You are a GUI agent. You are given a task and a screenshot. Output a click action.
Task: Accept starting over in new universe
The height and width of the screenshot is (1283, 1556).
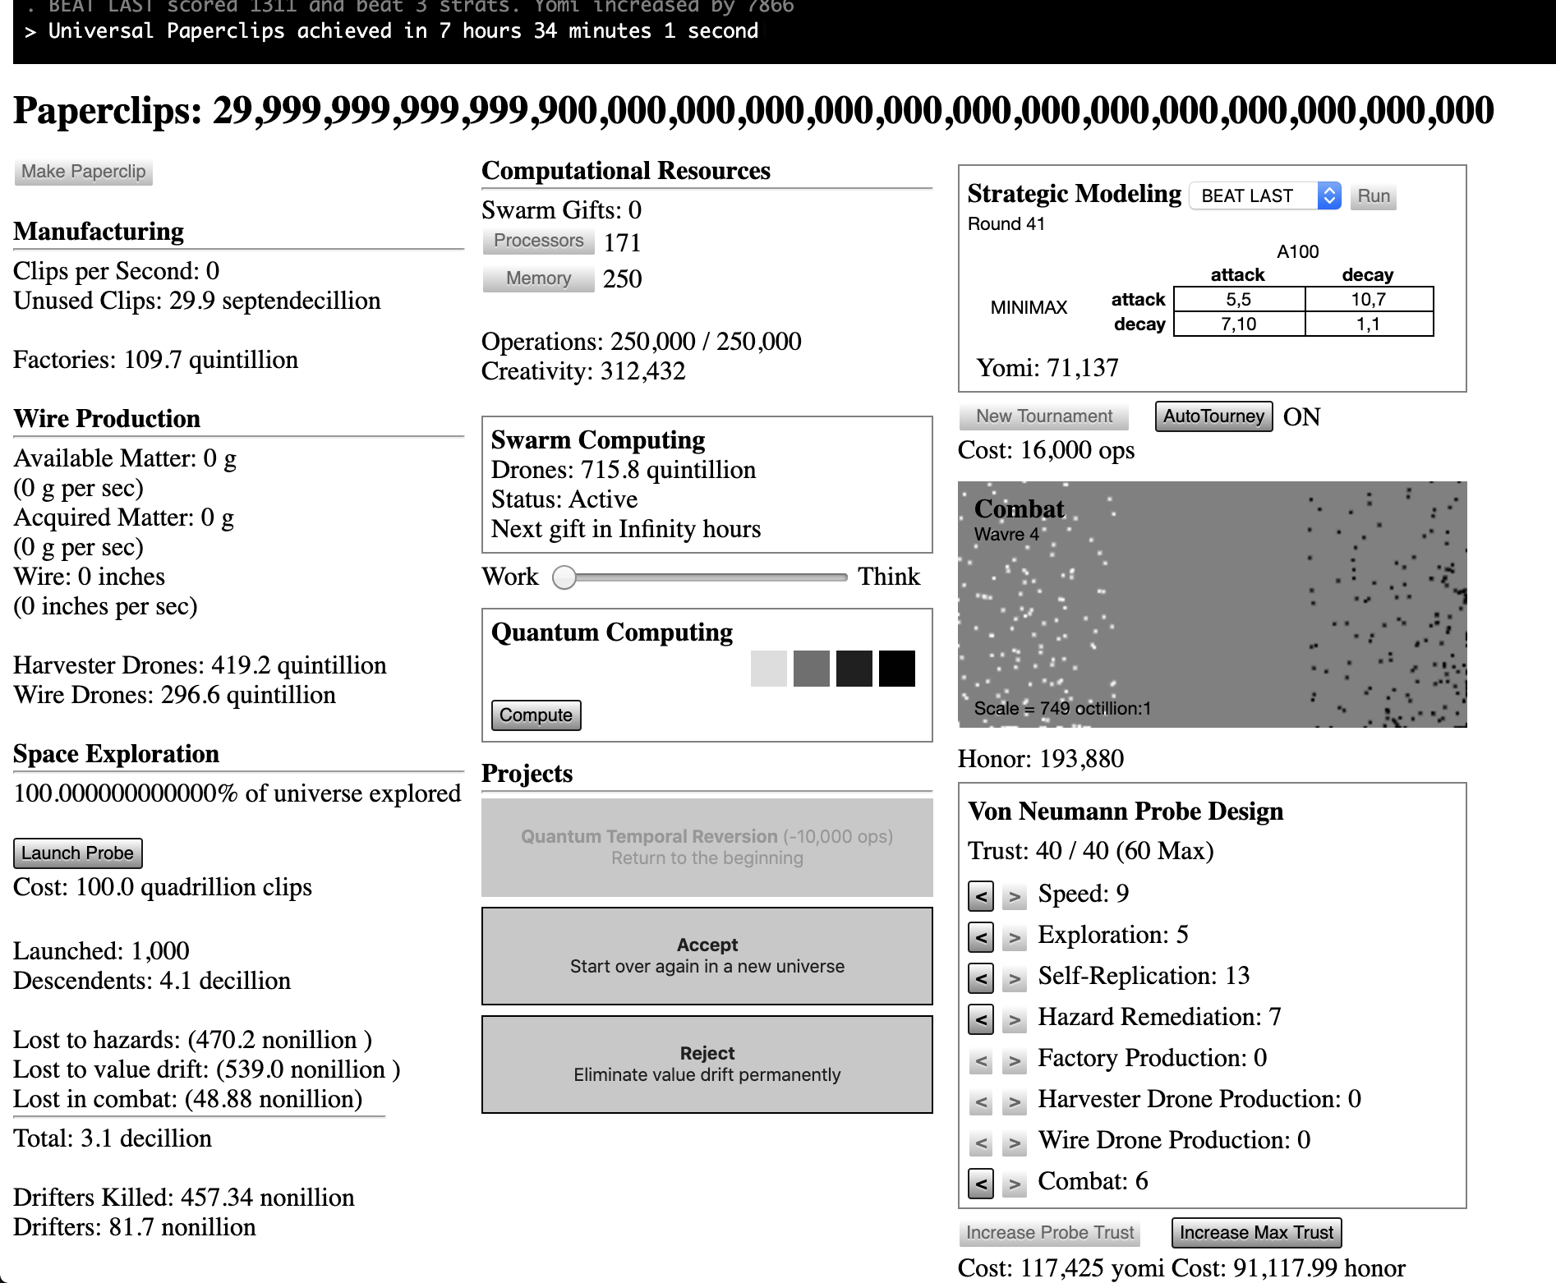pos(707,955)
